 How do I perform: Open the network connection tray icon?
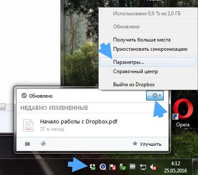143,167
